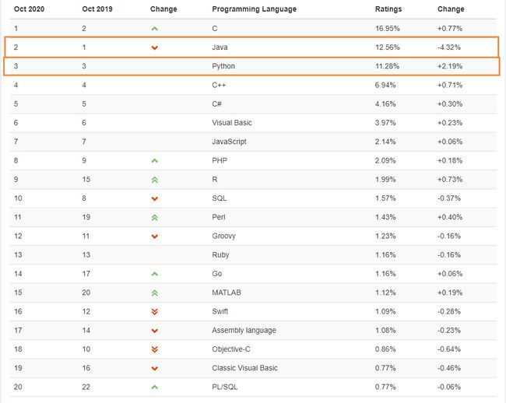Screen dimensions: 506x403
Task: Click the red down arrow beside Groovy
Action: [155, 237]
